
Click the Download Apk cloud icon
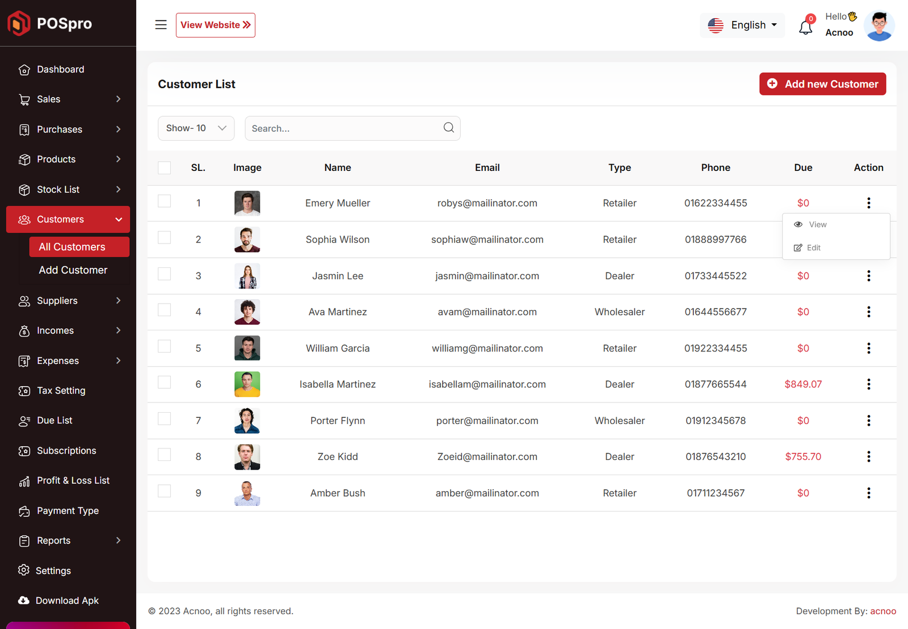(x=24, y=601)
